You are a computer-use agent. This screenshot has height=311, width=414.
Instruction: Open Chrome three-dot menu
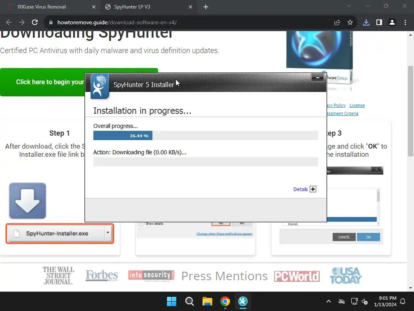[405, 23]
